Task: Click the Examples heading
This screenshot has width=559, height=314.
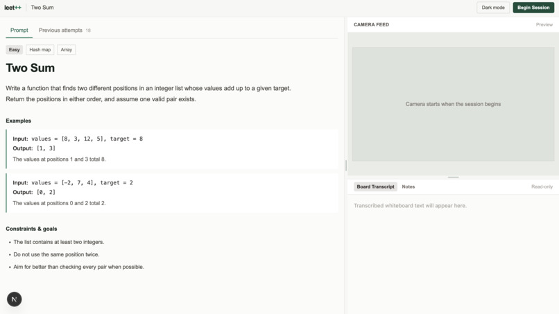Action: coord(19,121)
